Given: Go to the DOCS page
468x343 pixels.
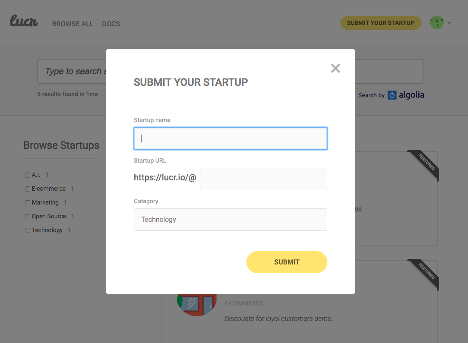Looking at the screenshot, I should tap(111, 24).
